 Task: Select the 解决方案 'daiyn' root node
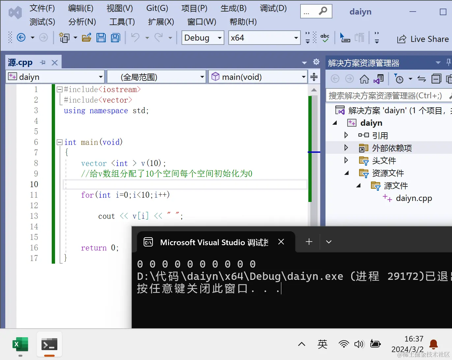coord(394,111)
